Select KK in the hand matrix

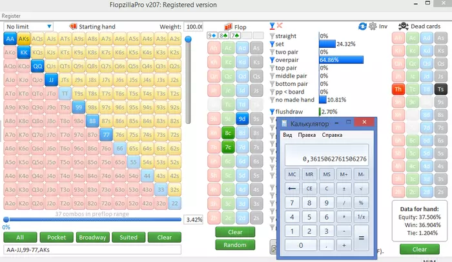click(x=24, y=52)
